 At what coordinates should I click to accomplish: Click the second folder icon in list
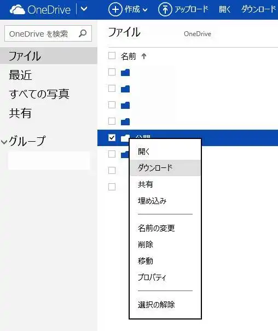pyautogui.click(x=125, y=89)
